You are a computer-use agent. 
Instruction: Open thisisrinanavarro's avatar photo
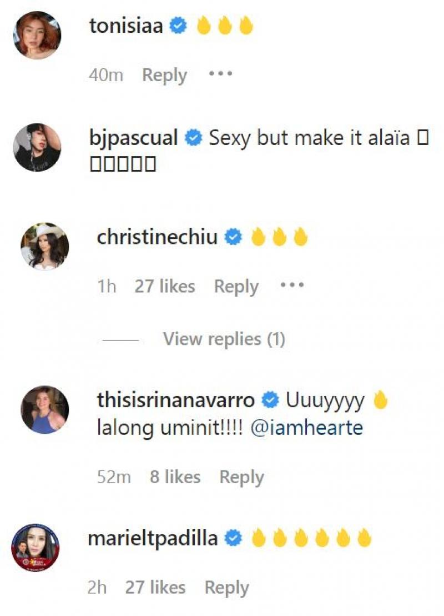click(44, 409)
